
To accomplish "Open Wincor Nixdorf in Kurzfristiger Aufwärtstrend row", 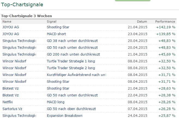I will (x=14, y=75).
